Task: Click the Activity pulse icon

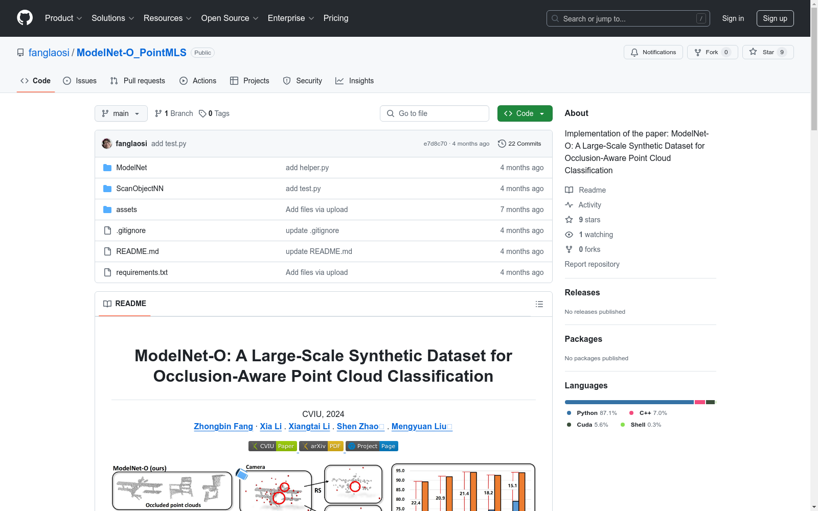Action: (569, 205)
